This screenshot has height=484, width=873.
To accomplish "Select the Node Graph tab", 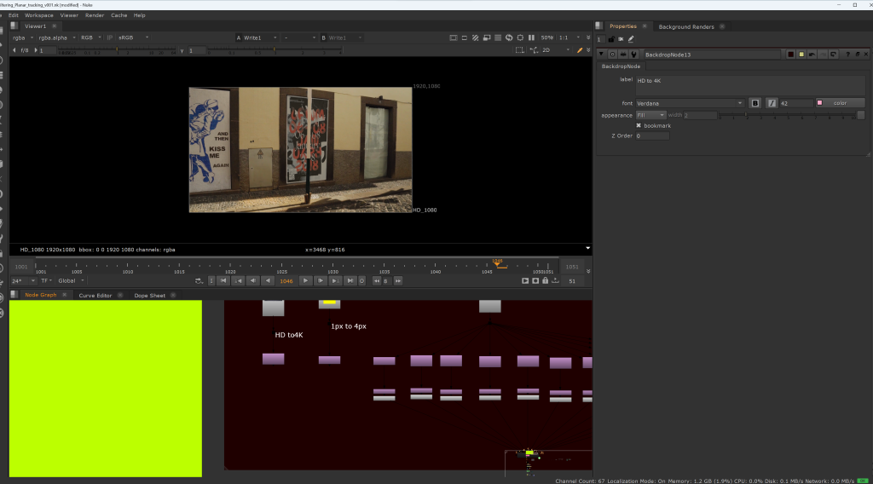I will point(41,295).
